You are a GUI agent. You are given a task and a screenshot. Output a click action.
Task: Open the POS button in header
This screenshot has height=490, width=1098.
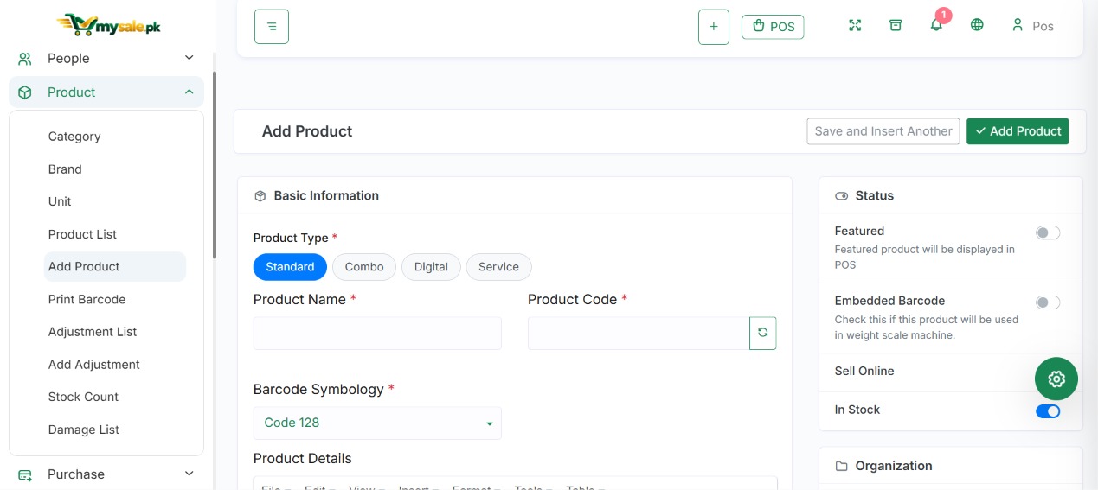(x=773, y=27)
